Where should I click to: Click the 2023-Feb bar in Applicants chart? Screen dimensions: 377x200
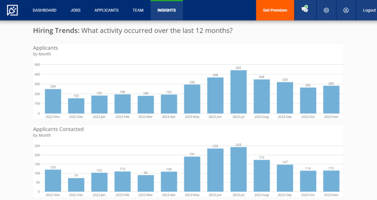click(122, 104)
